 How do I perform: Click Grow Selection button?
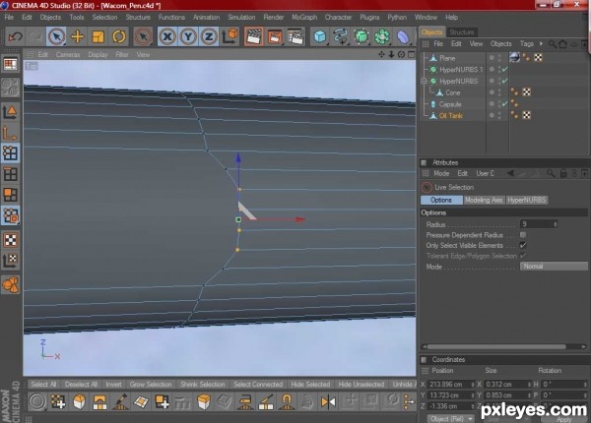[151, 385]
